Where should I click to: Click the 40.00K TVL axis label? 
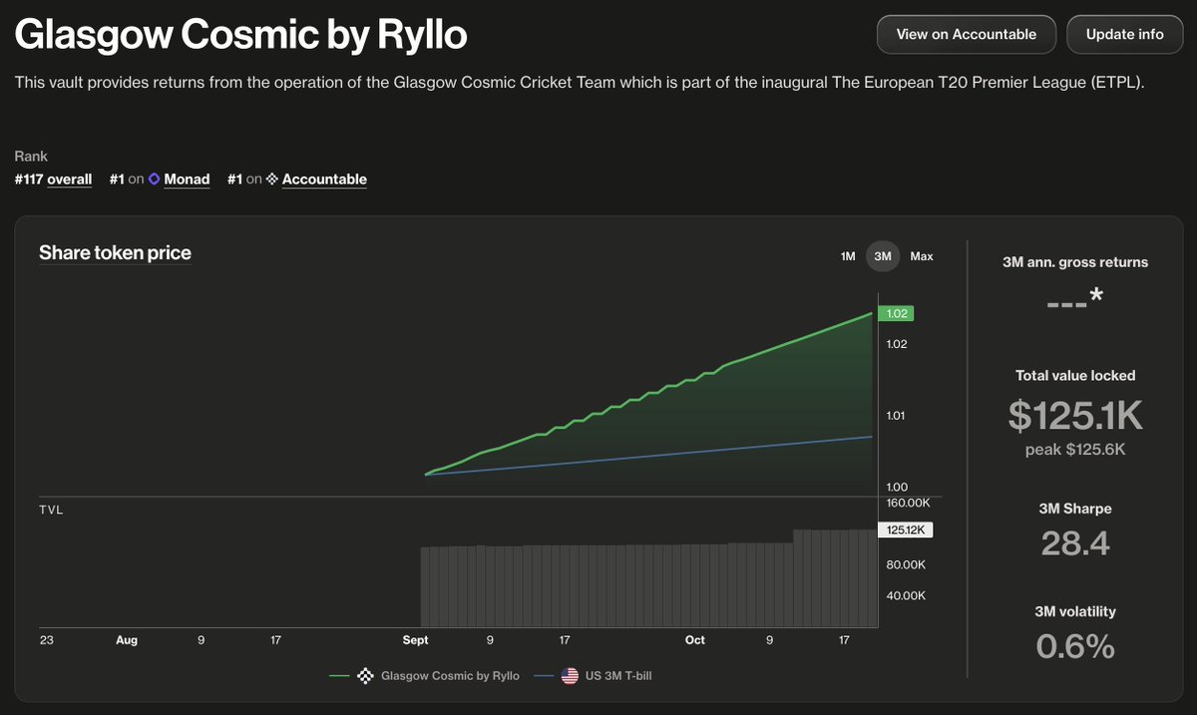(x=908, y=596)
